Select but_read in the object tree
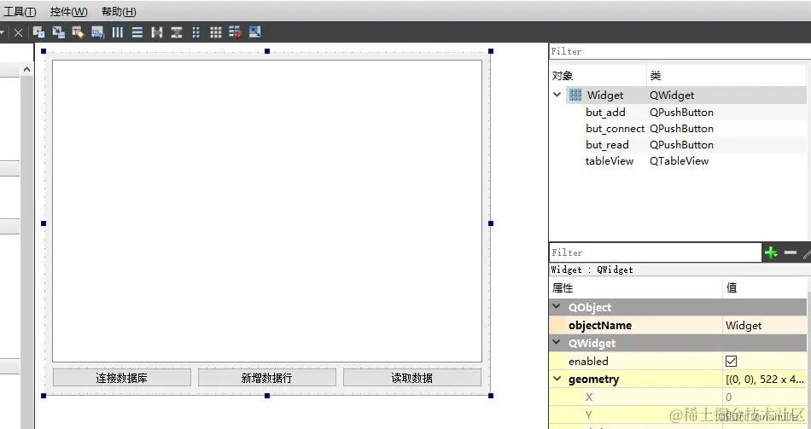Viewport: 811px width, 429px height. pyautogui.click(x=607, y=145)
